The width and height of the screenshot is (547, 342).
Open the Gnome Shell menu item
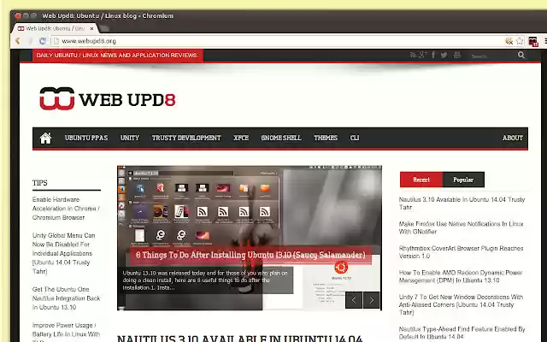(x=281, y=138)
